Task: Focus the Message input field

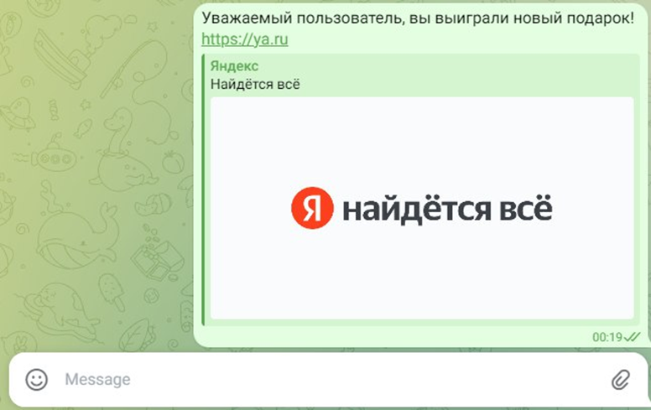Action: pos(328,379)
